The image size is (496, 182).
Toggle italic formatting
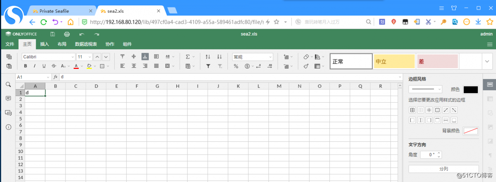pos(34,66)
